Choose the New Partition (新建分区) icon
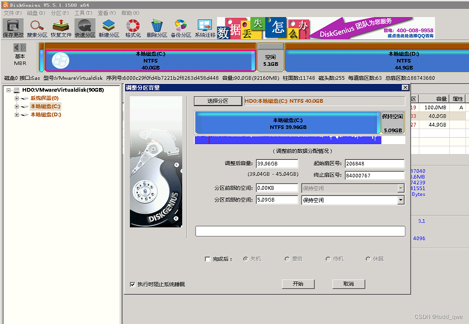The width and height of the screenshot is (469, 324). (109, 28)
